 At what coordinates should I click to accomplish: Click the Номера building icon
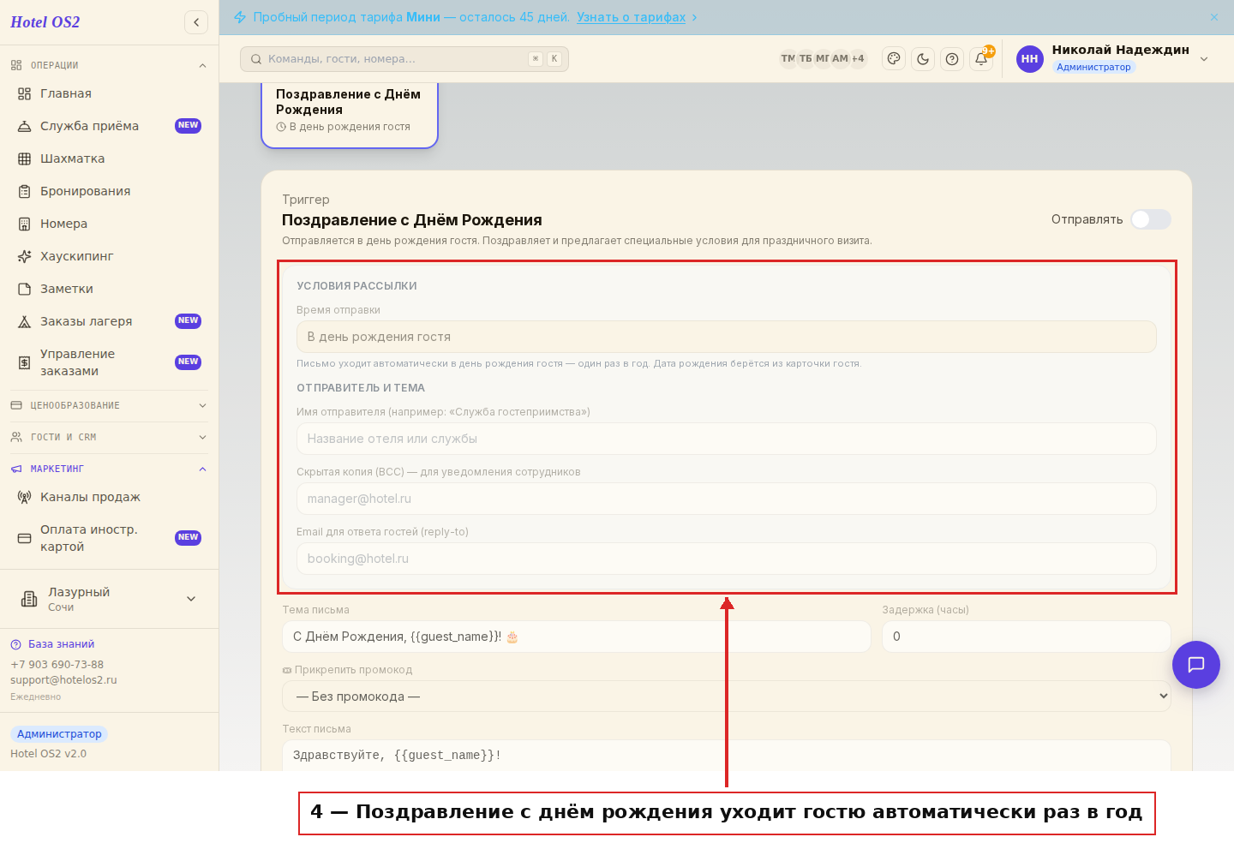[x=25, y=224]
